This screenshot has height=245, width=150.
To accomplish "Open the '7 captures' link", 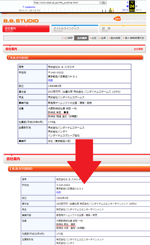I will coord(29,7).
